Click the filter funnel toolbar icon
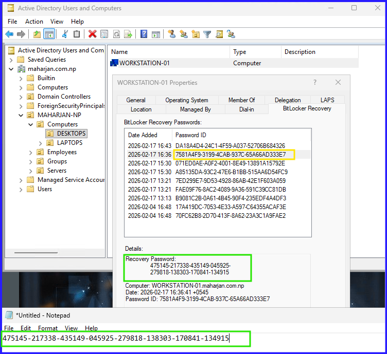387x354 pixels. (x=207, y=34)
